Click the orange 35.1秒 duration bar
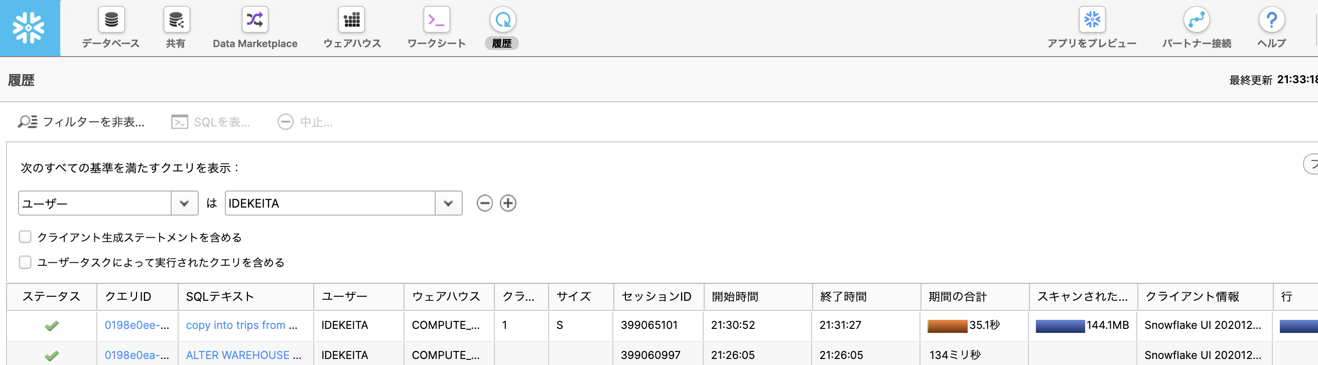This screenshot has height=365, width=1318. pyautogui.click(x=947, y=325)
